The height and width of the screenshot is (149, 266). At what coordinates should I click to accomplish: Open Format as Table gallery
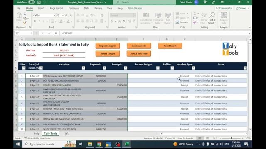[158, 18]
